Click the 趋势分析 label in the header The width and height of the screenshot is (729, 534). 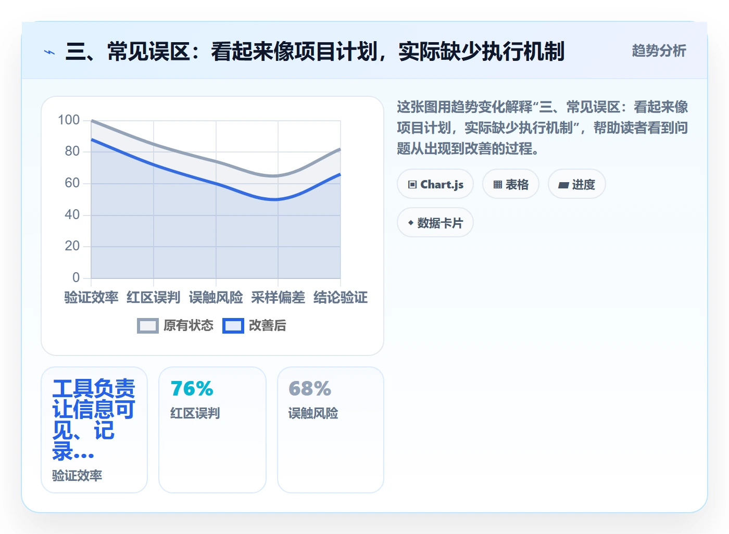(x=659, y=51)
